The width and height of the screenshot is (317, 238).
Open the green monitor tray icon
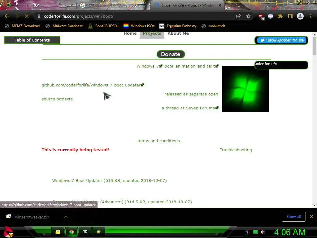click(255, 232)
